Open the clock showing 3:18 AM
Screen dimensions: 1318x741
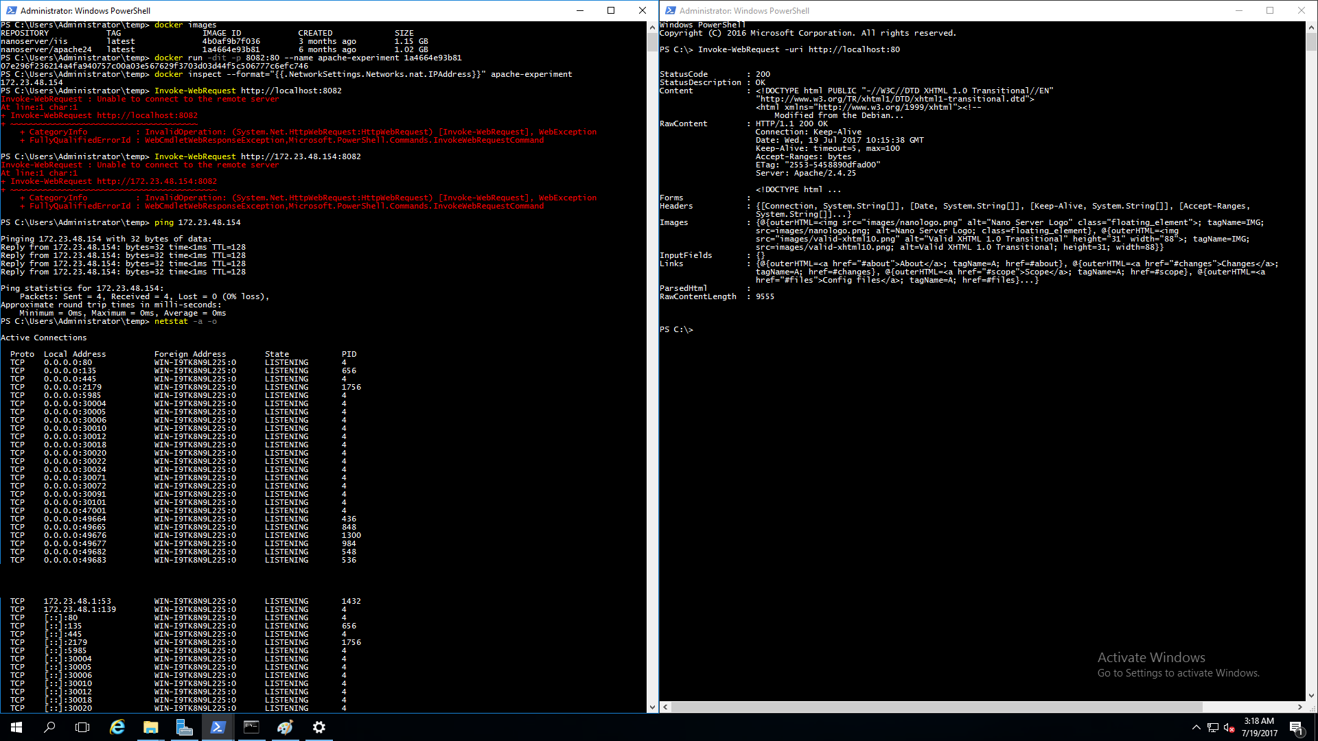click(1259, 727)
